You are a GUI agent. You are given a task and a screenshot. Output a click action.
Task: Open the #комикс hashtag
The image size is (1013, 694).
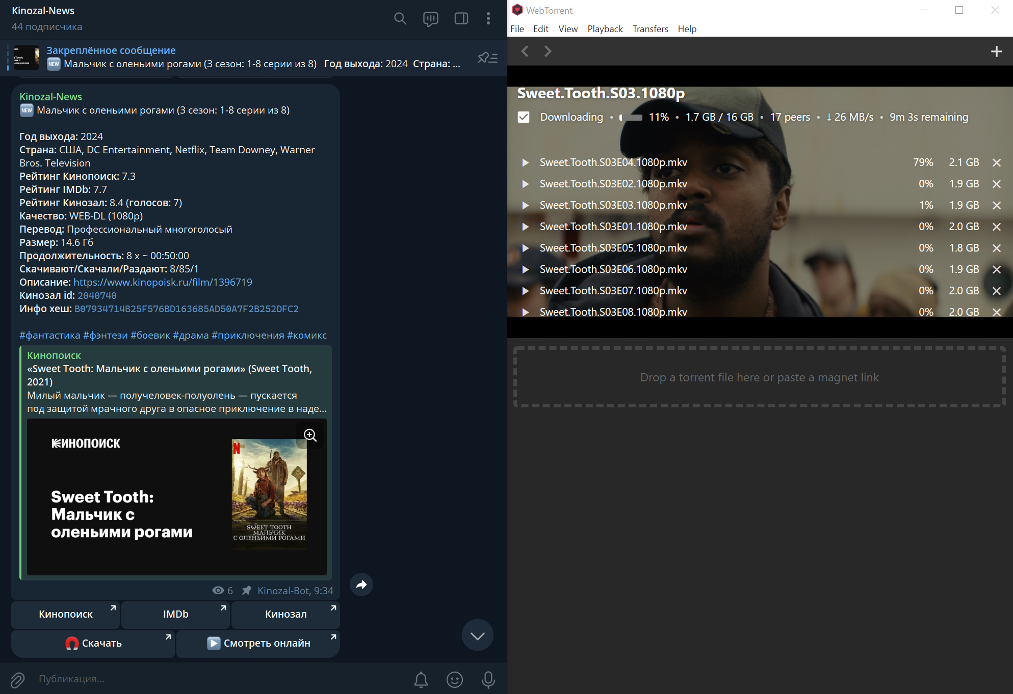click(307, 335)
